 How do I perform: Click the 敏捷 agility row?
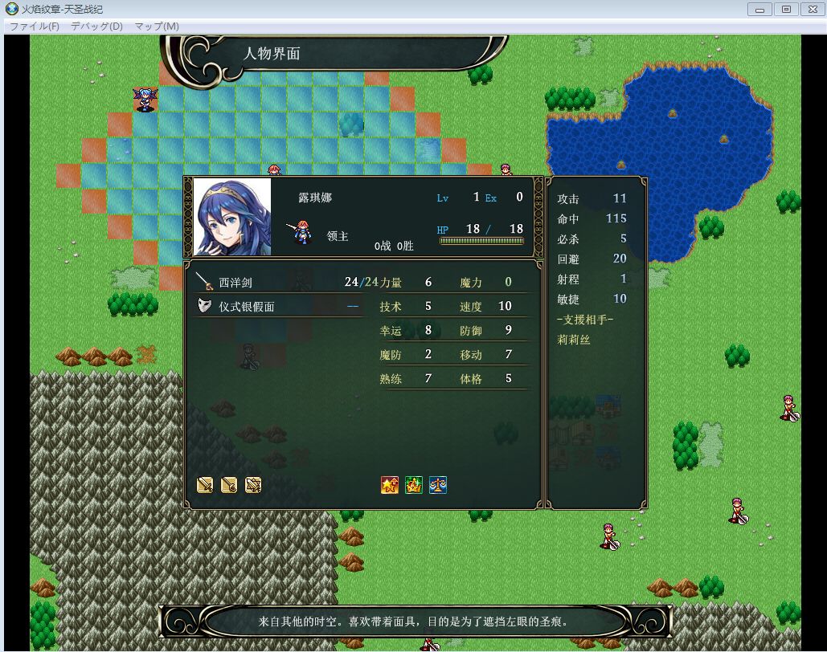[x=592, y=299]
